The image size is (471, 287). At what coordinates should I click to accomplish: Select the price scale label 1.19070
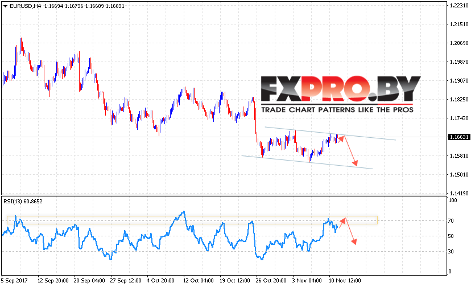459,81
